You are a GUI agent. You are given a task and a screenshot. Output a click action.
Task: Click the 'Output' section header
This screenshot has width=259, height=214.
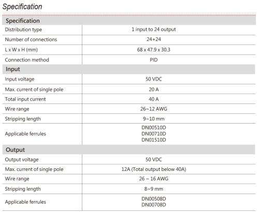[x=128, y=150]
